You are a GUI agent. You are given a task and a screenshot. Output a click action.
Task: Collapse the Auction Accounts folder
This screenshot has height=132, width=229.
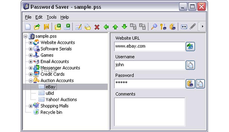pyautogui.click(x=30, y=81)
